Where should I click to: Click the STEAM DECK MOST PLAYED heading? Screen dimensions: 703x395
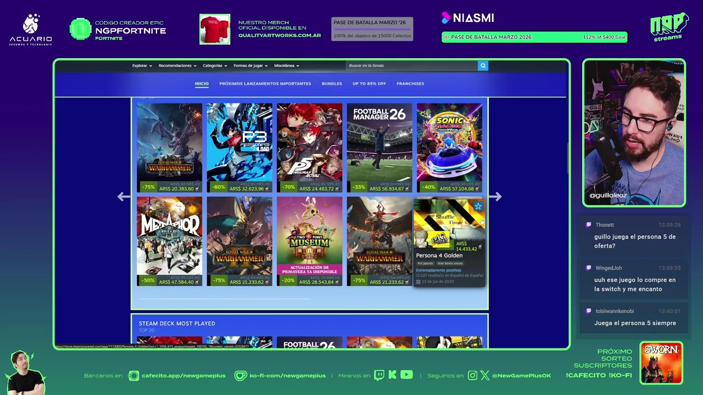pos(177,324)
